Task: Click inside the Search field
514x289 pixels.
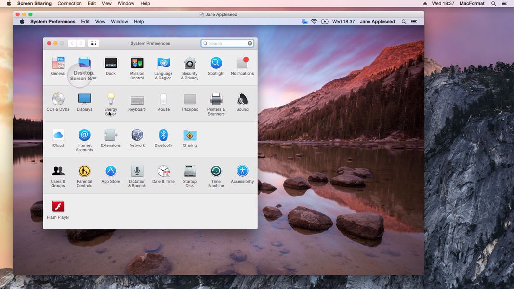Action: pos(226,43)
